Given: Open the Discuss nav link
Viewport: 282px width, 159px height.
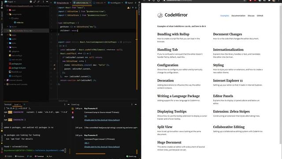Looking at the screenshot, I should (x=251, y=16).
